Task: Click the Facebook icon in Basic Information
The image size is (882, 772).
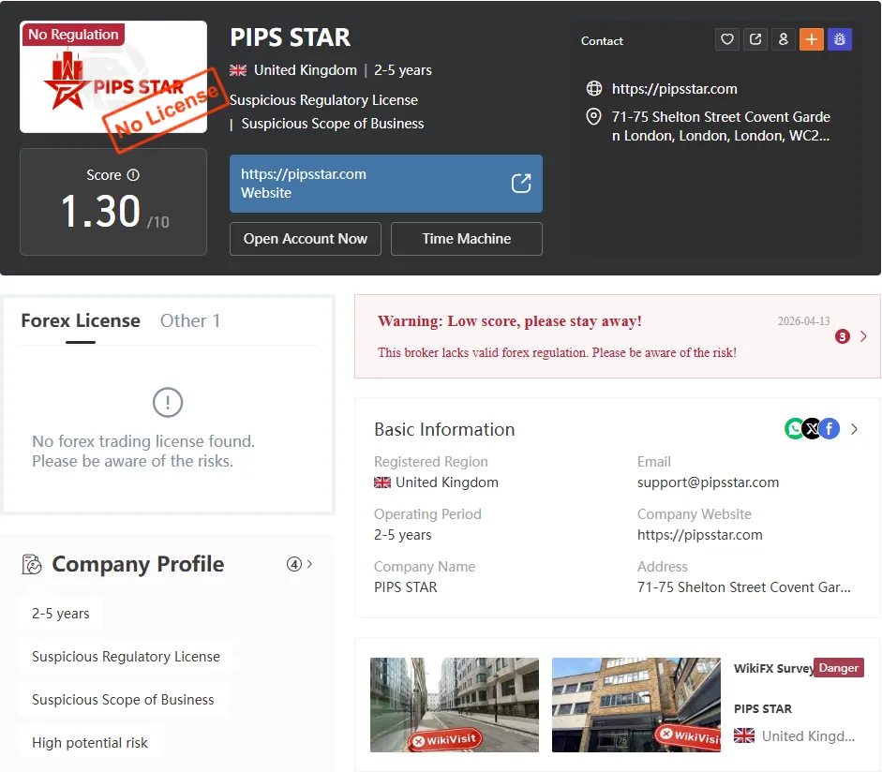Action: (x=830, y=429)
